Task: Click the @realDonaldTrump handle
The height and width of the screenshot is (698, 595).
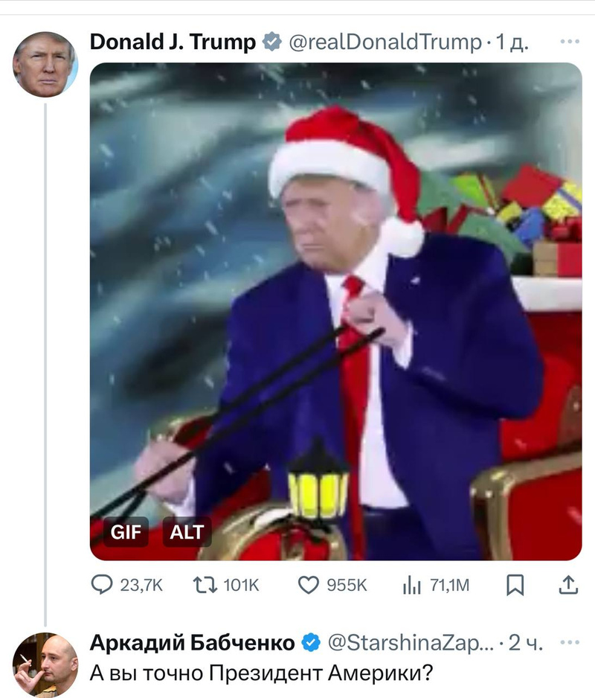Action: 384,42
